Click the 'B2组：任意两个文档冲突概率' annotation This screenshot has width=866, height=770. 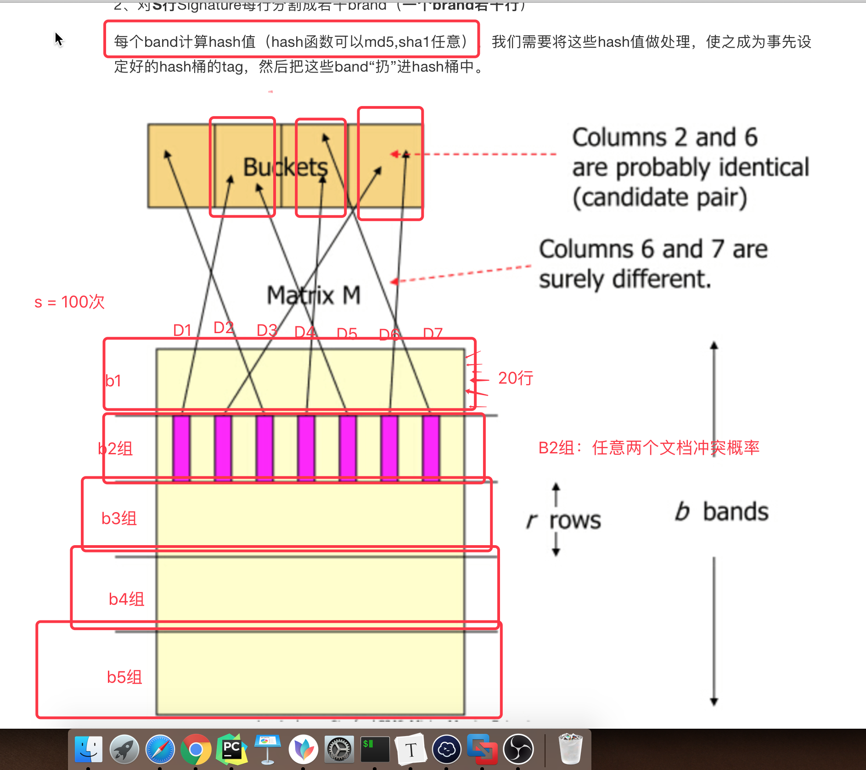(x=648, y=447)
